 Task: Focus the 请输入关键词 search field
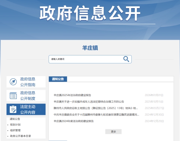point(85,59)
